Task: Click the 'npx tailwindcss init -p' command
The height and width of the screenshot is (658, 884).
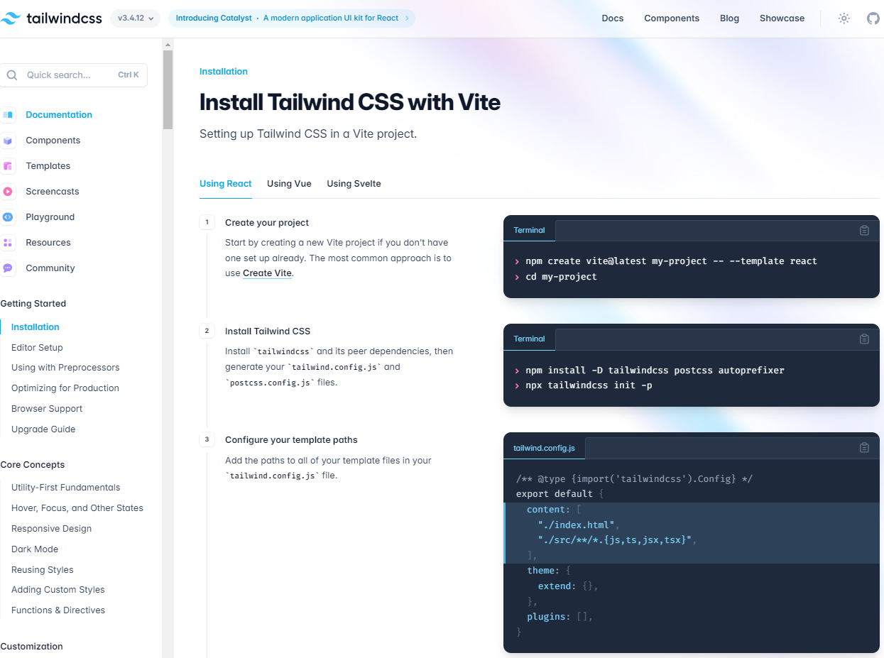Action: coord(589,385)
